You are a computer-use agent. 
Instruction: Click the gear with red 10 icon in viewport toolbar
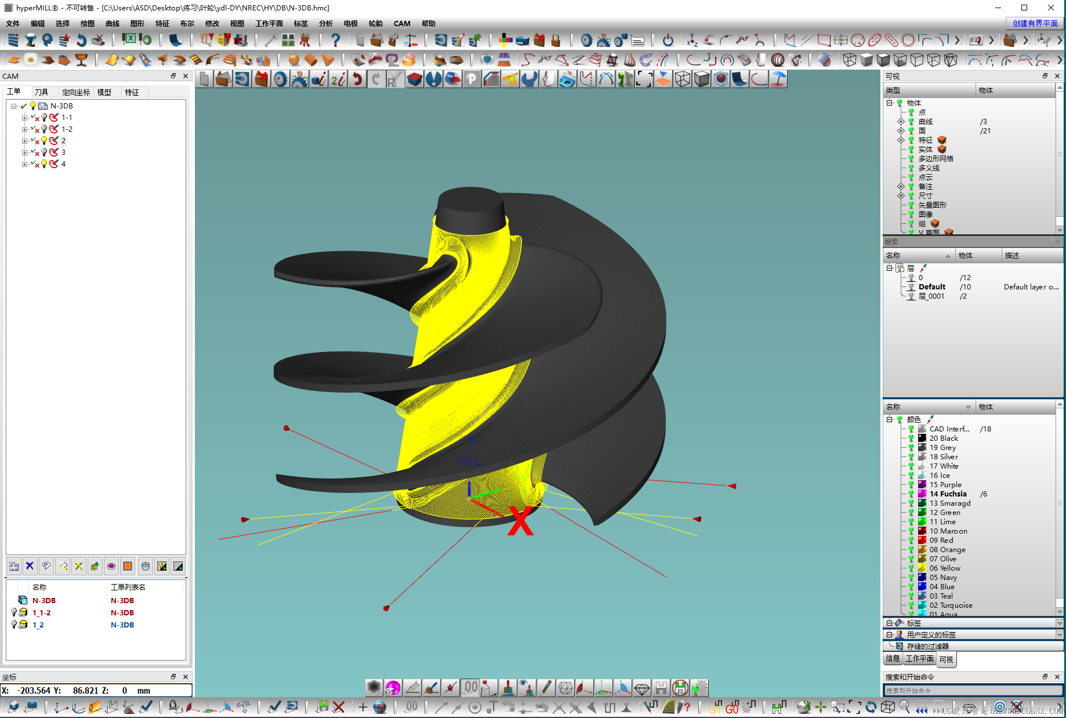coord(299,79)
